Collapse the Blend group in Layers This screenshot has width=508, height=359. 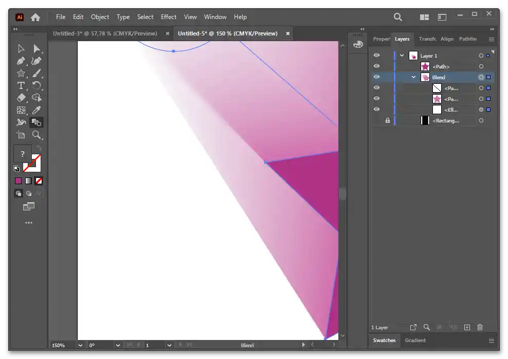point(414,77)
